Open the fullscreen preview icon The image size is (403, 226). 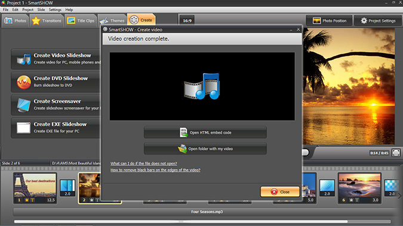(x=396, y=153)
